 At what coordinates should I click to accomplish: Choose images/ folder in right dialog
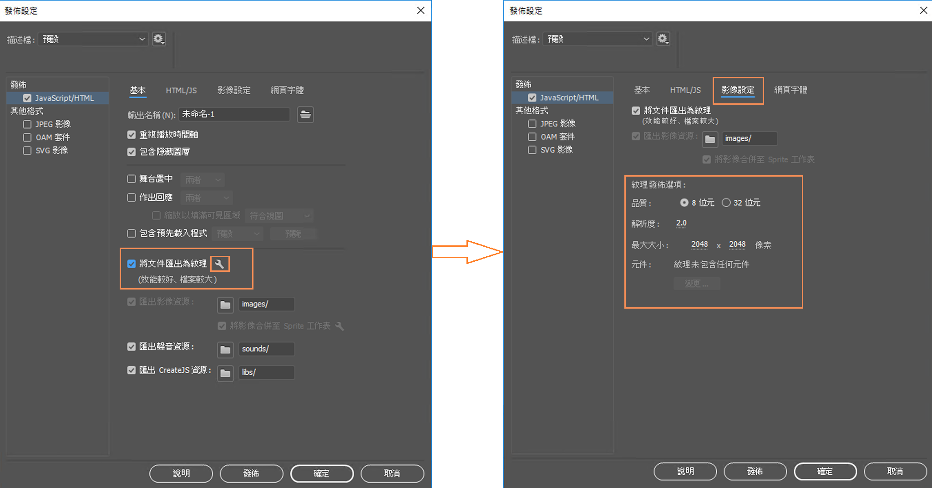coord(710,139)
